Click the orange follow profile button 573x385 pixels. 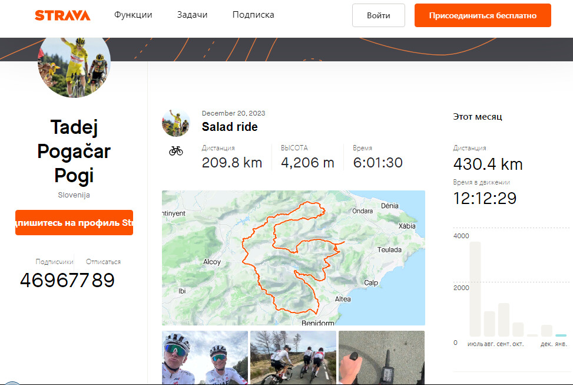click(74, 223)
